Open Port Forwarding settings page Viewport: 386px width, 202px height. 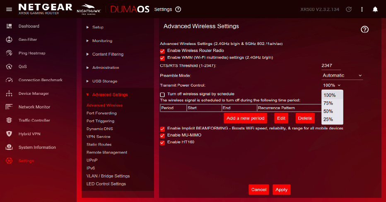pyautogui.click(x=101, y=113)
